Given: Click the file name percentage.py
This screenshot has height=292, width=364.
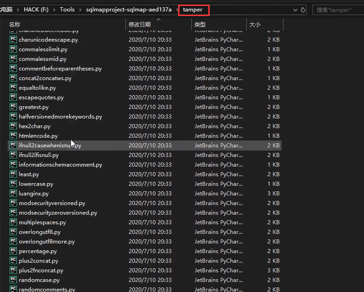Looking at the screenshot, I should pos(38,251).
